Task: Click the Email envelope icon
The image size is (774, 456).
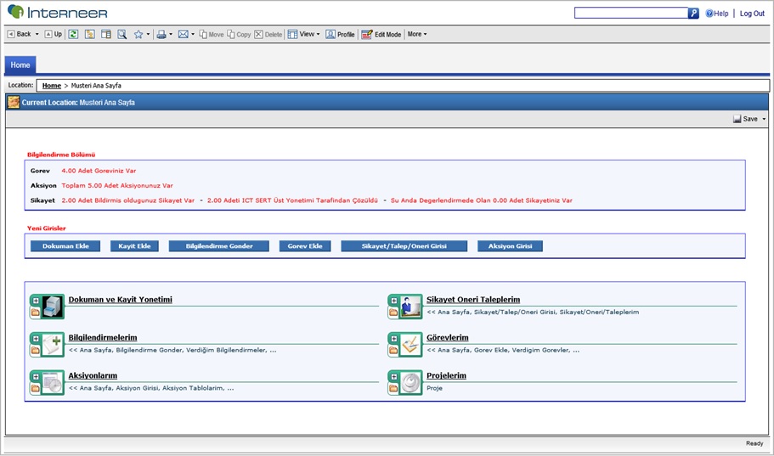Action: [184, 35]
